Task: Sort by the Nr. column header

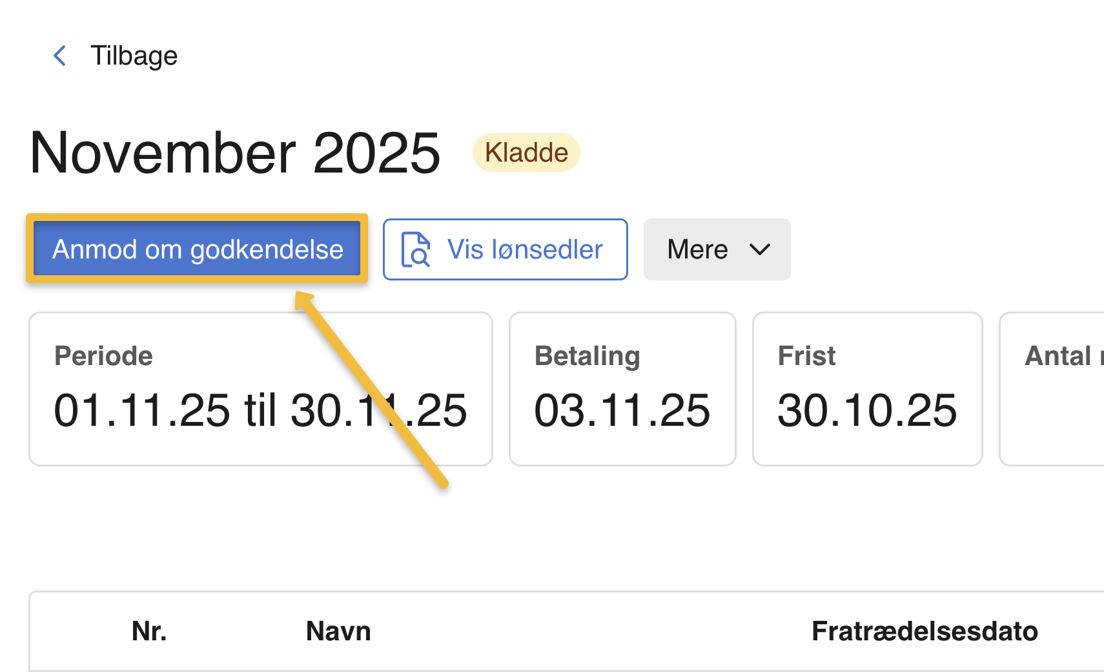Action: (149, 631)
